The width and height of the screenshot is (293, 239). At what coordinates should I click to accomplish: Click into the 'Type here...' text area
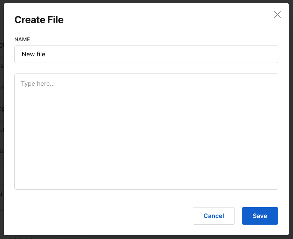(146, 131)
